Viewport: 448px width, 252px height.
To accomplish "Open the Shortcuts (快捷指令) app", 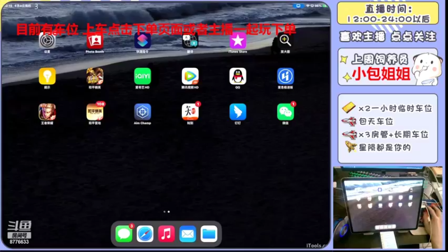I will point(142,40).
